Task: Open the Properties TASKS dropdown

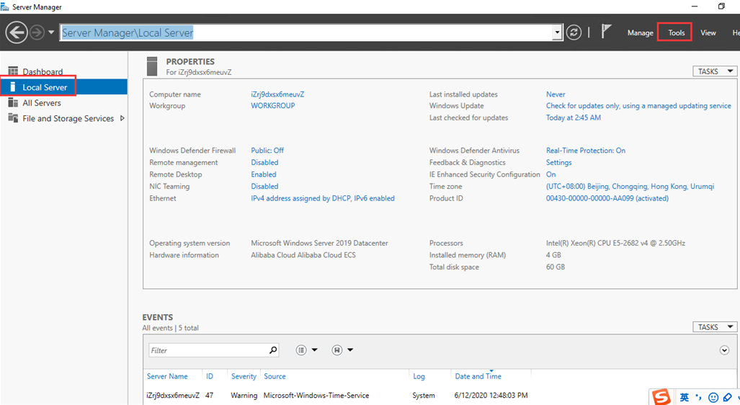Action: pos(715,71)
